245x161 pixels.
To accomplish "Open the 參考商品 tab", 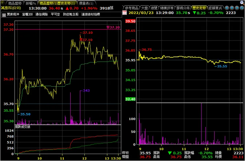I will coord(132,8).
